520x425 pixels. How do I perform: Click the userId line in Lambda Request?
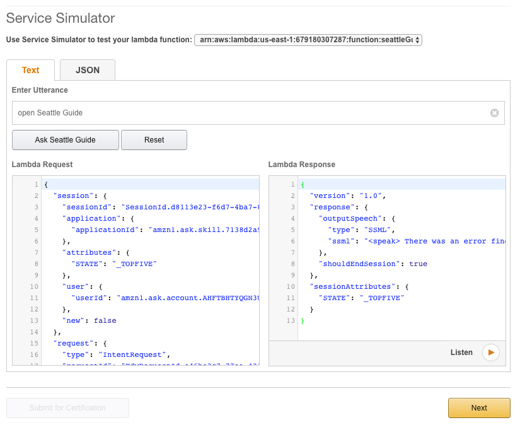(165, 298)
